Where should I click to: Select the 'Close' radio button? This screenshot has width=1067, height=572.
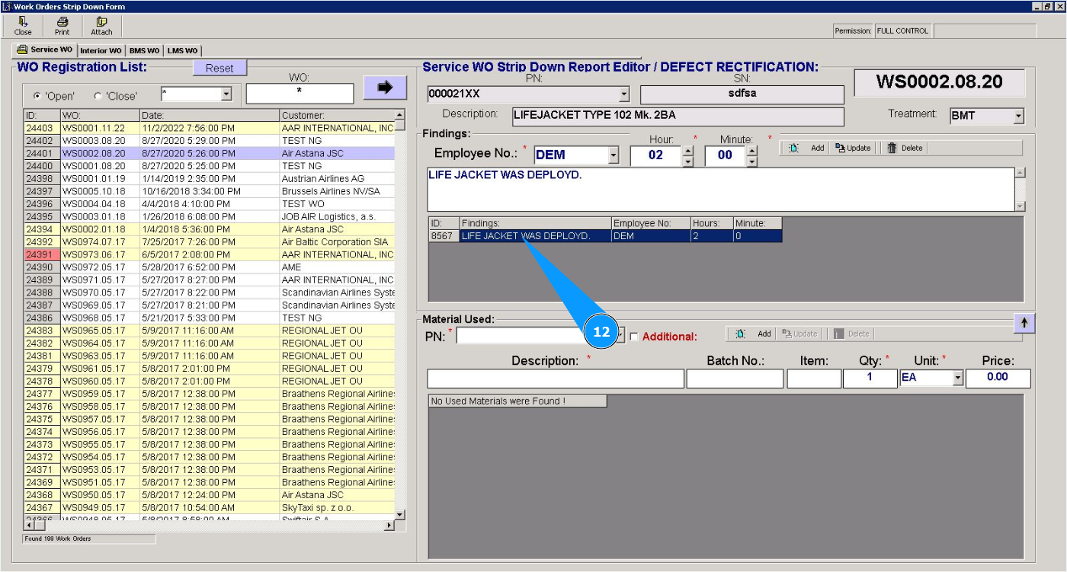point(97,97)
